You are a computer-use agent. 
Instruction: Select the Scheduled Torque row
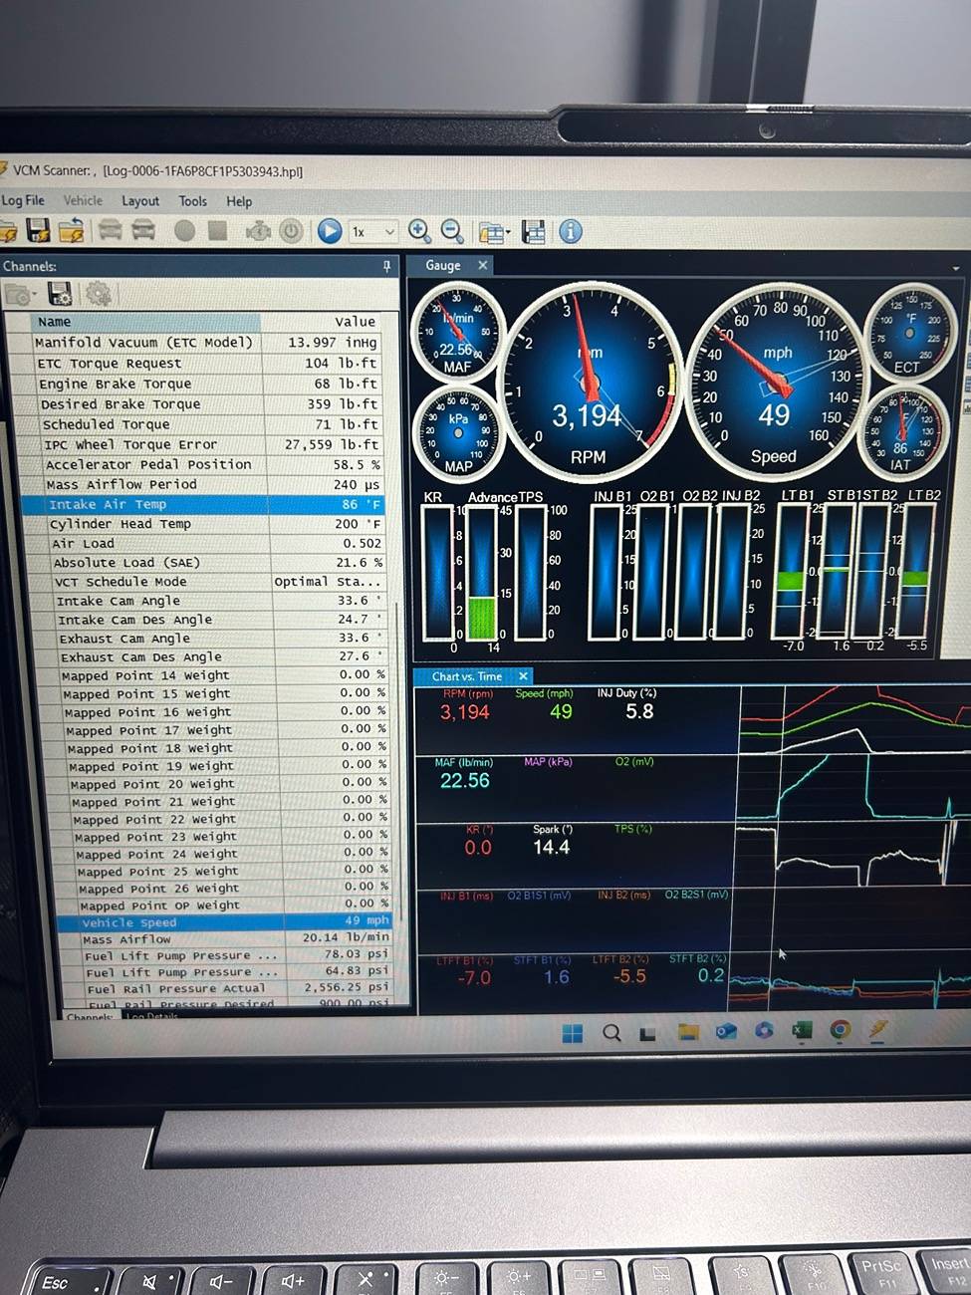pos(211,423)
